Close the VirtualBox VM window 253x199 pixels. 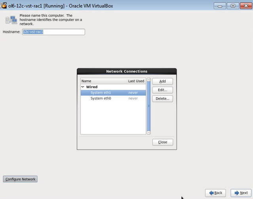pos(246,6)
